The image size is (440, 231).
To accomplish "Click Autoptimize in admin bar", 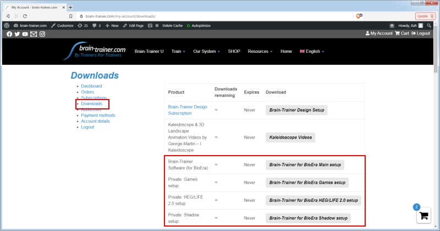I will (199, 25).
